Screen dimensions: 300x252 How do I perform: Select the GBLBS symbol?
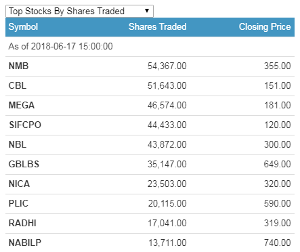24,165
